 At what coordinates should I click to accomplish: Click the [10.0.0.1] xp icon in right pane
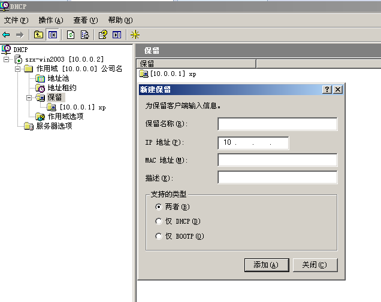[144, 74]
